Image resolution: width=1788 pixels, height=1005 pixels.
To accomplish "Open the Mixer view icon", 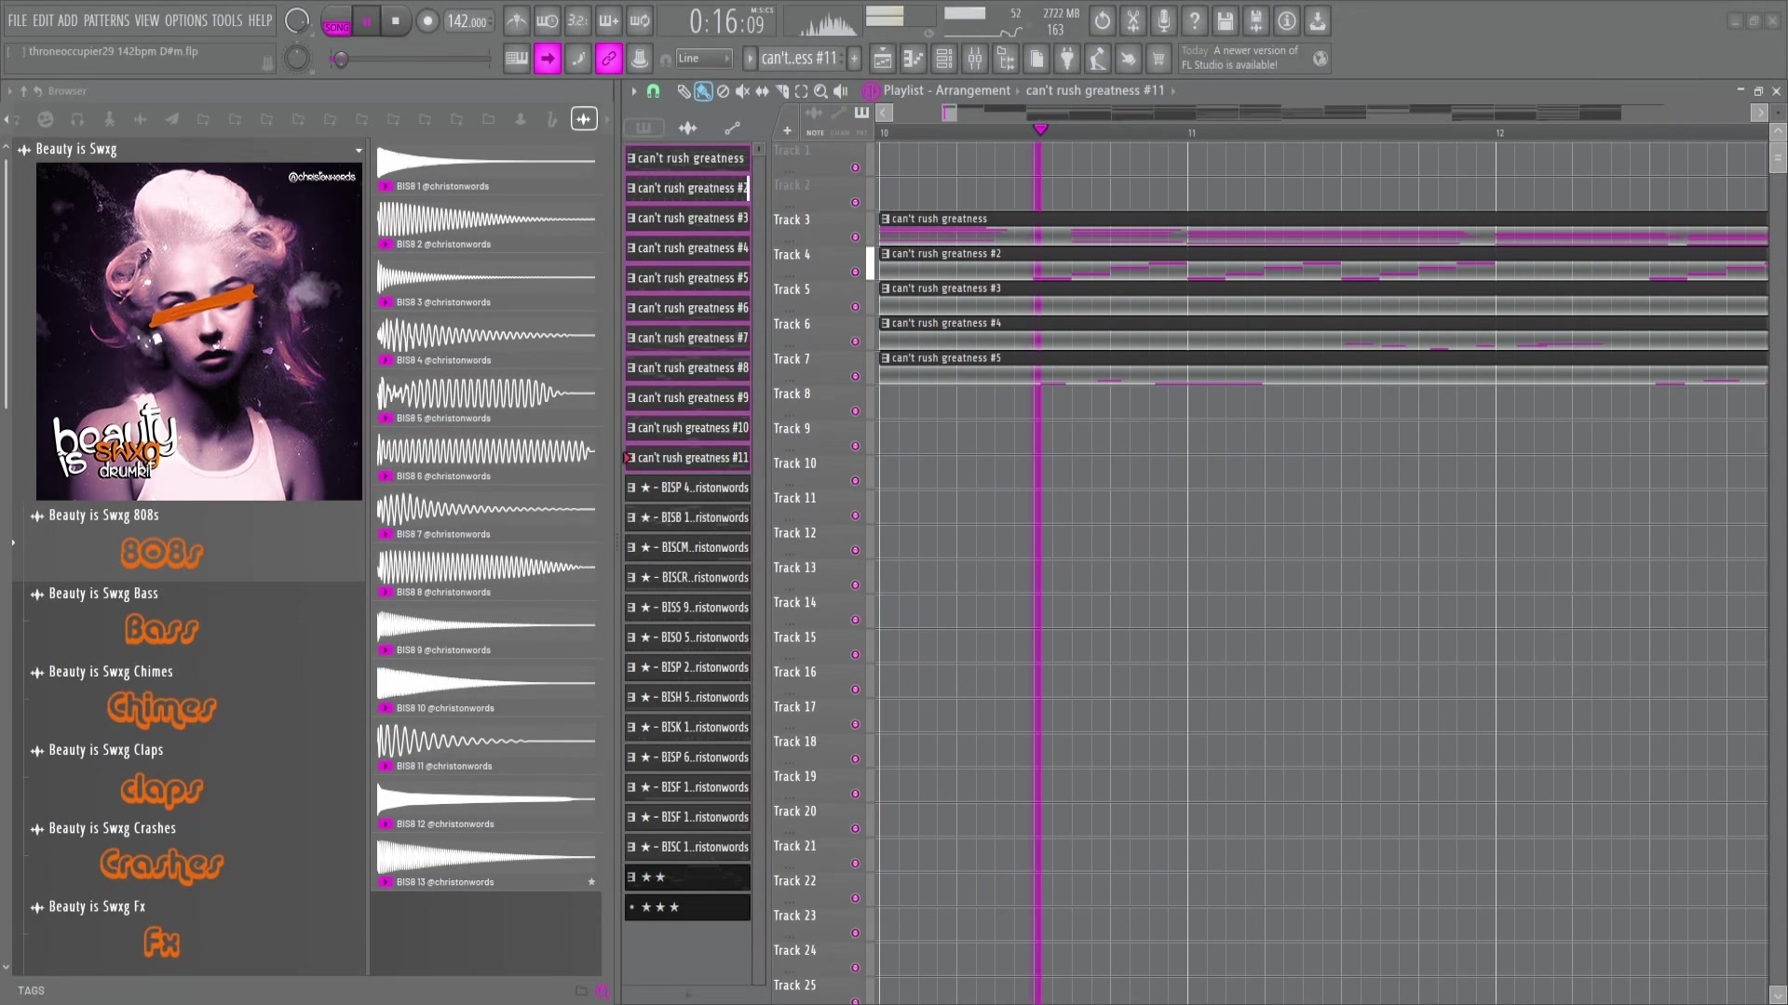I will (975, 60).
